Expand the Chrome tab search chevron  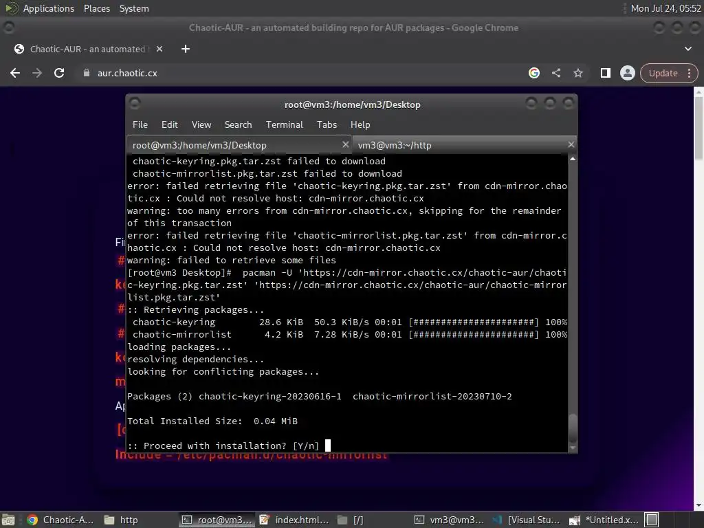(687, 49)
